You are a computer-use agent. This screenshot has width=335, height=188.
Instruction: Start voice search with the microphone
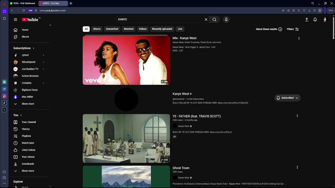click(226, 20)
